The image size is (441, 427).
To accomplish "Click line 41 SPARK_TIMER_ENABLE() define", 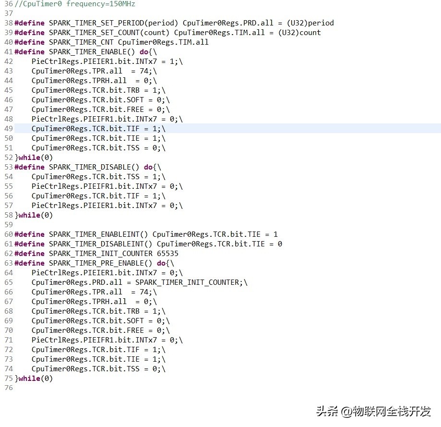I will [85, 52].
